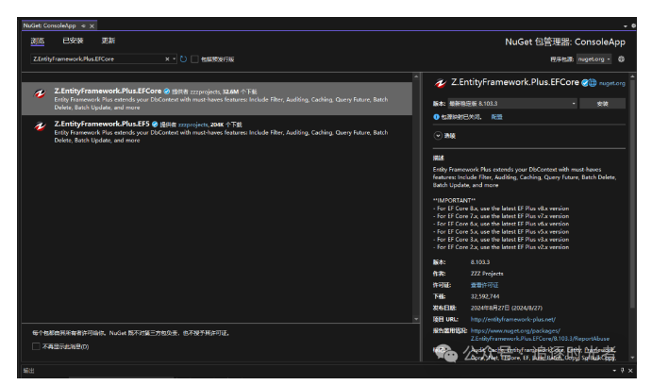Open the Output (输出) panel tab
Viewport: 652px width, 385px height.
coord(28,371)
